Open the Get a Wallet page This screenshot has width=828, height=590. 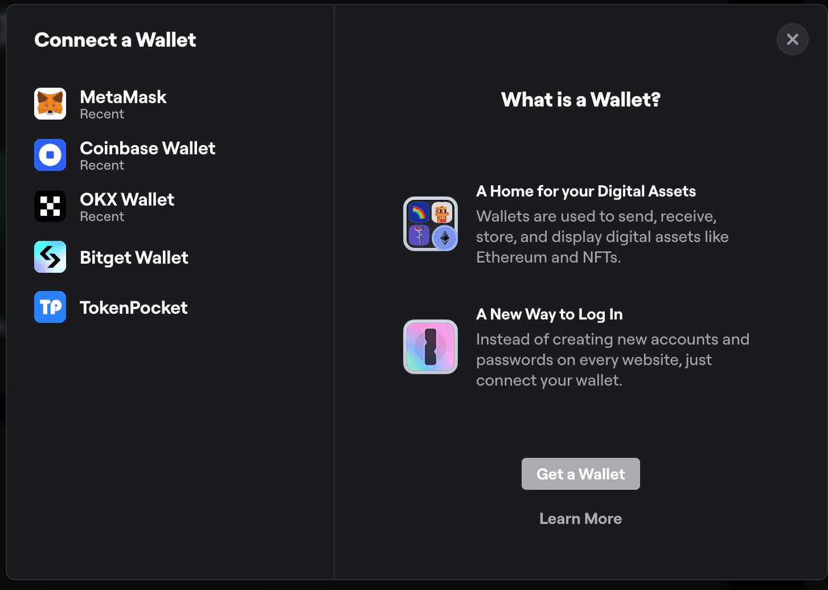580,473
